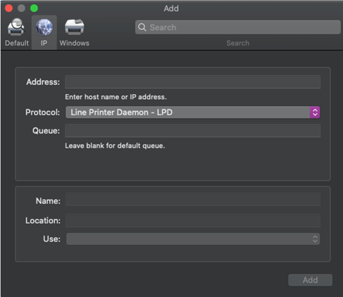Click the red close window button
The width and height of the screenshot is (343, 297).
(9, 8)
